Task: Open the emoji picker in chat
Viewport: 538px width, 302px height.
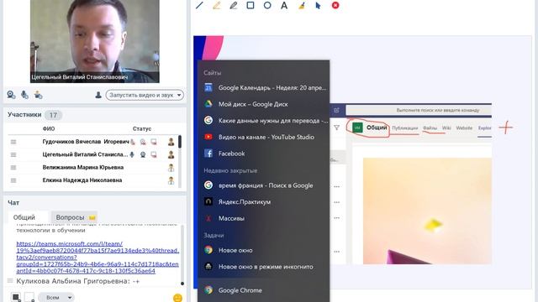Action: (x=177, y=298)
